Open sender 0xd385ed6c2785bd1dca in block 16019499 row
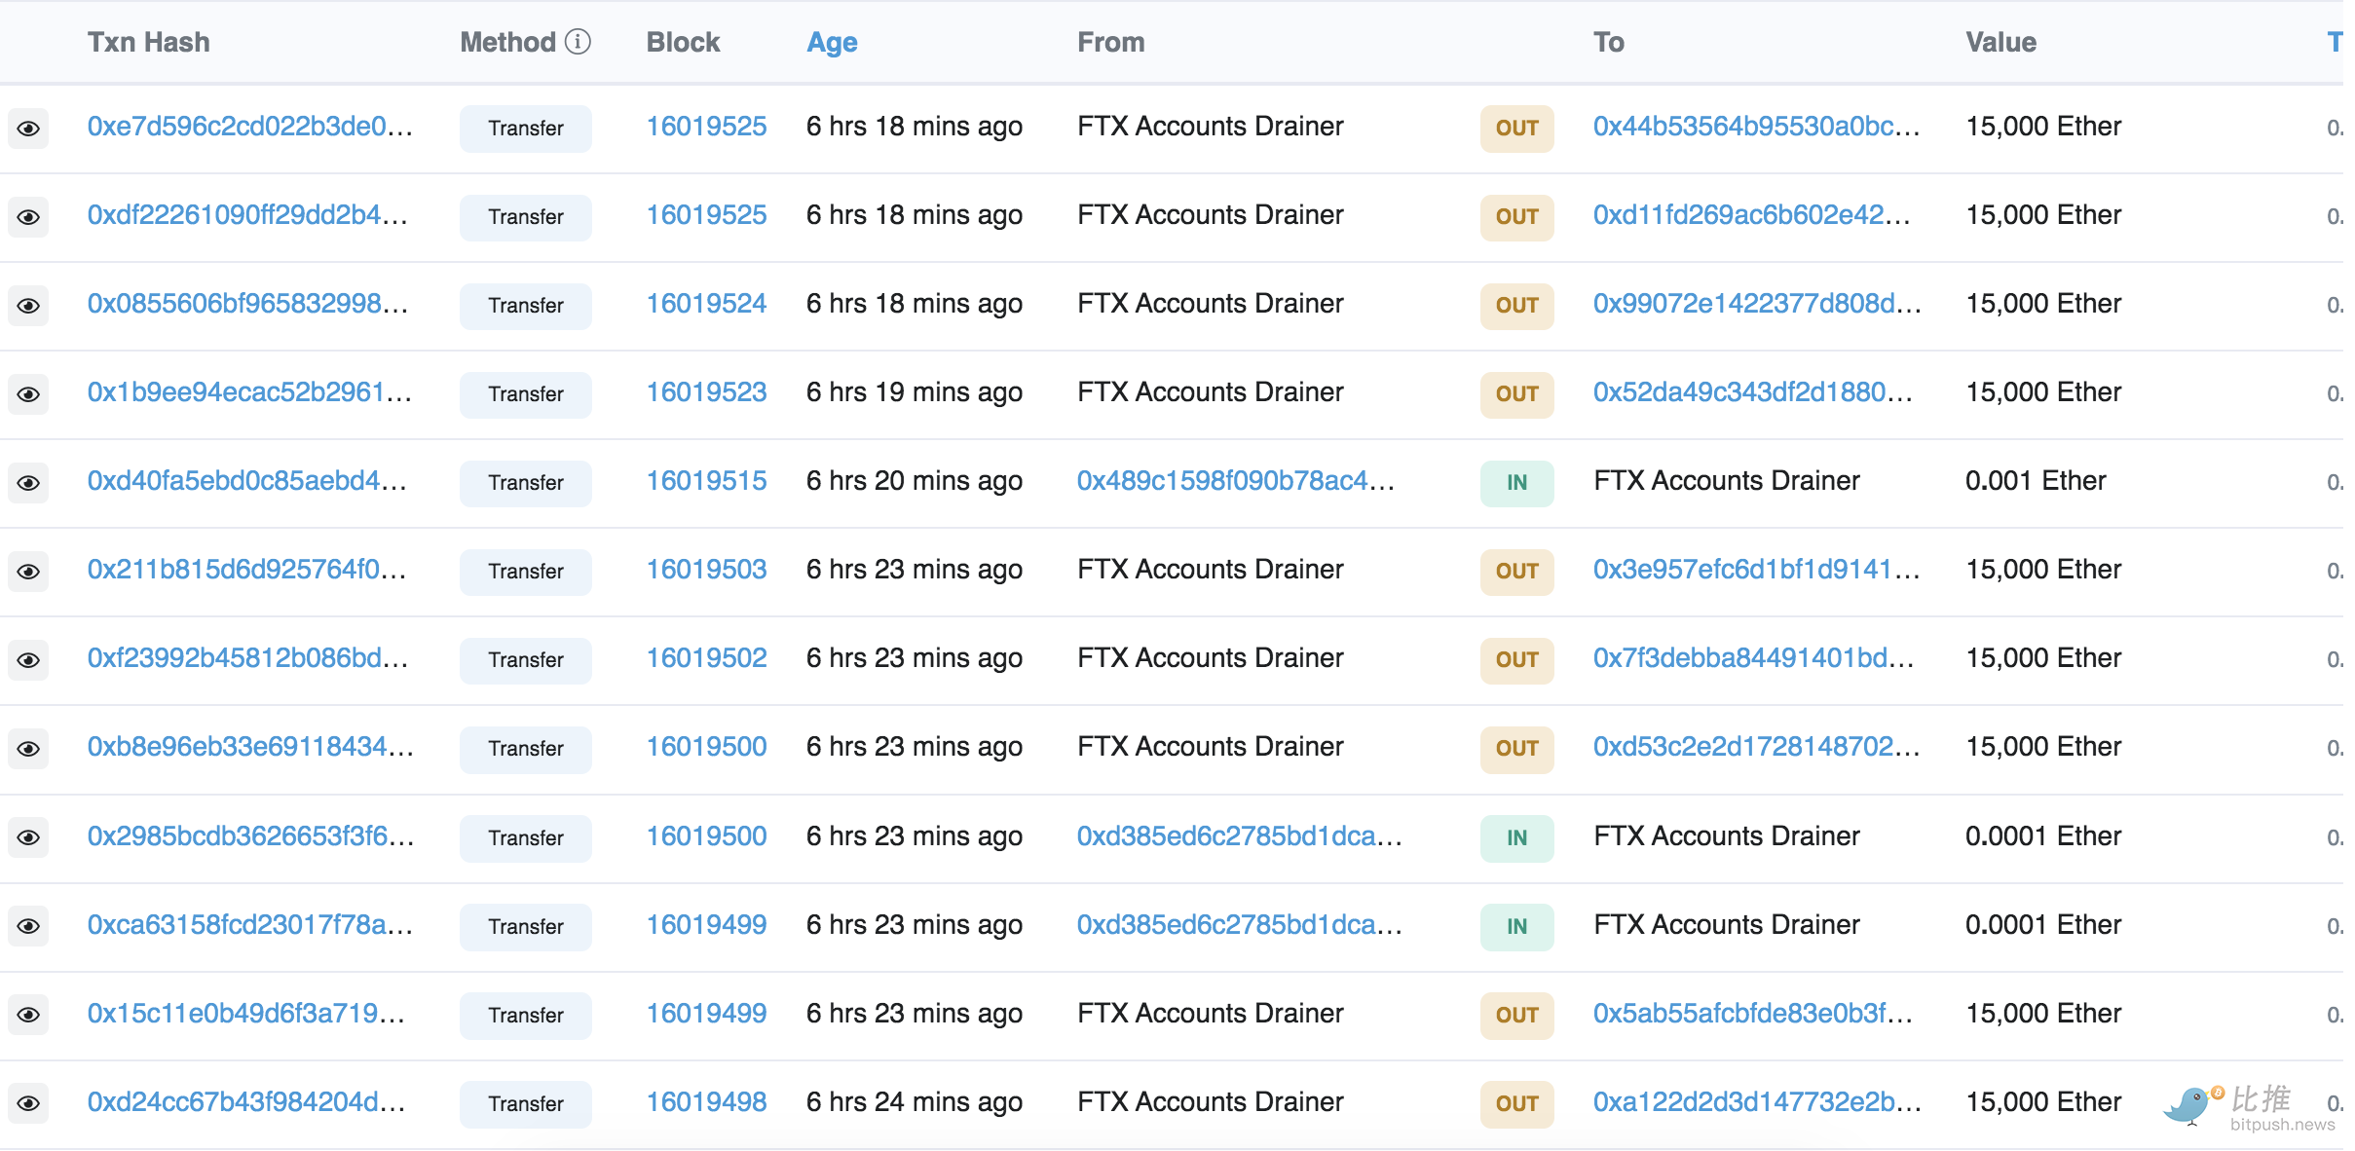 (x=1239, y=925)
